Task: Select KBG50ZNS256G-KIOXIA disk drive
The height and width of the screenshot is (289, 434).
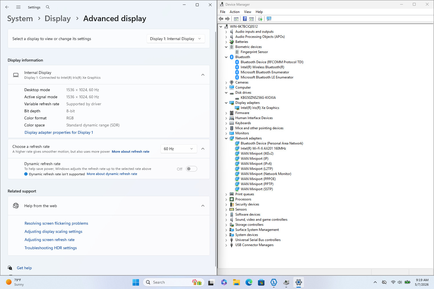Action: coord(258,98)
